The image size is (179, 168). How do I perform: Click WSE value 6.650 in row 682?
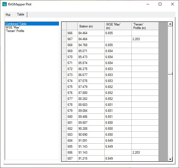click(118, 129)
